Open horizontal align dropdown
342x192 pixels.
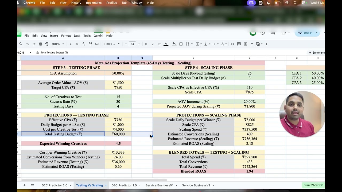[x=199, y=44]
